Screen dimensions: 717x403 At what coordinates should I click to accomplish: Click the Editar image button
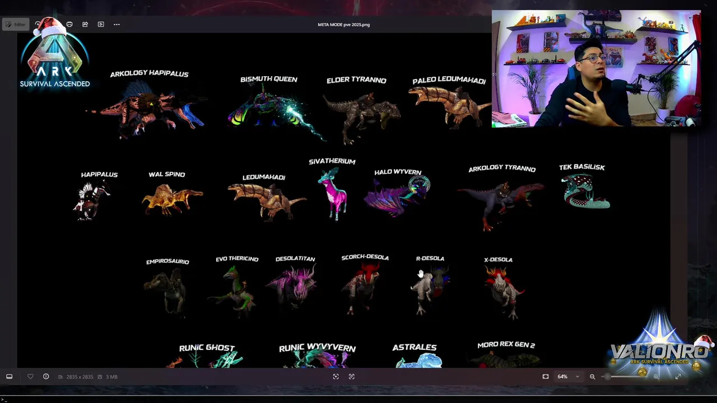[16, 25]
